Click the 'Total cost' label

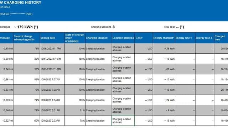(169, 27)
